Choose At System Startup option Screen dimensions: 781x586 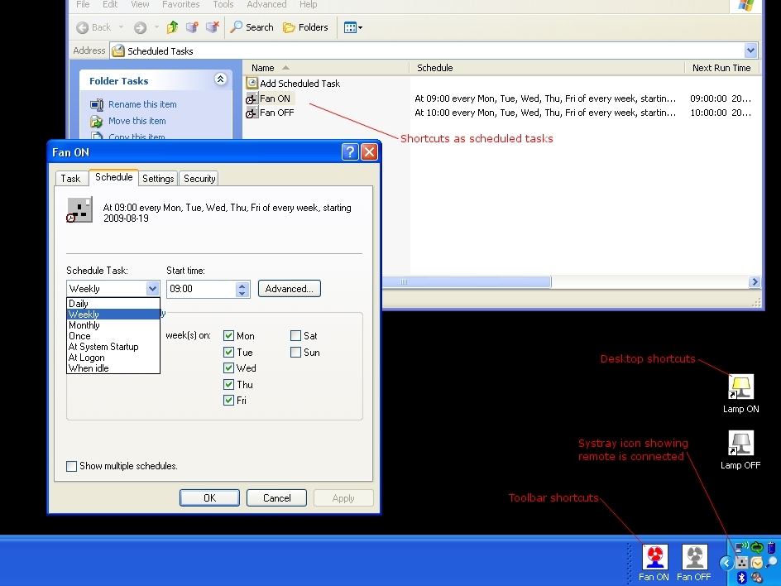pyautogui.click(x=113, y=347)
